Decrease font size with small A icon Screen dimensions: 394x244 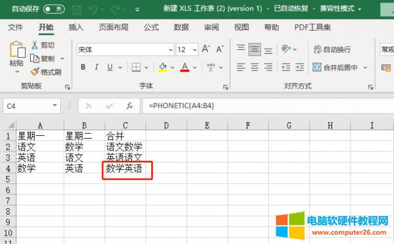(220, 49)
